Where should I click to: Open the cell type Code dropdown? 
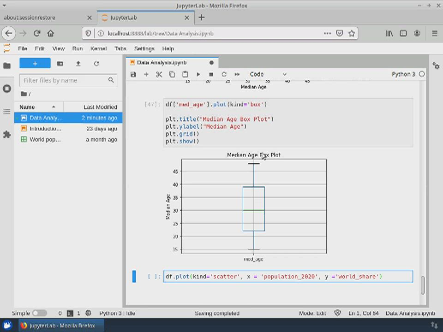coord(268,74)
